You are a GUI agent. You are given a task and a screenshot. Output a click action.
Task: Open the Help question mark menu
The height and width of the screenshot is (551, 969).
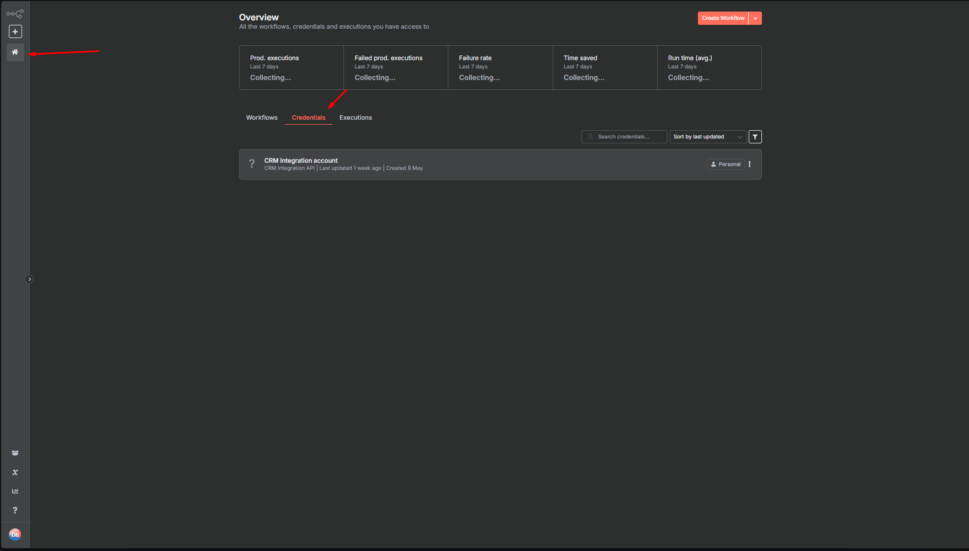click(15, 510)
